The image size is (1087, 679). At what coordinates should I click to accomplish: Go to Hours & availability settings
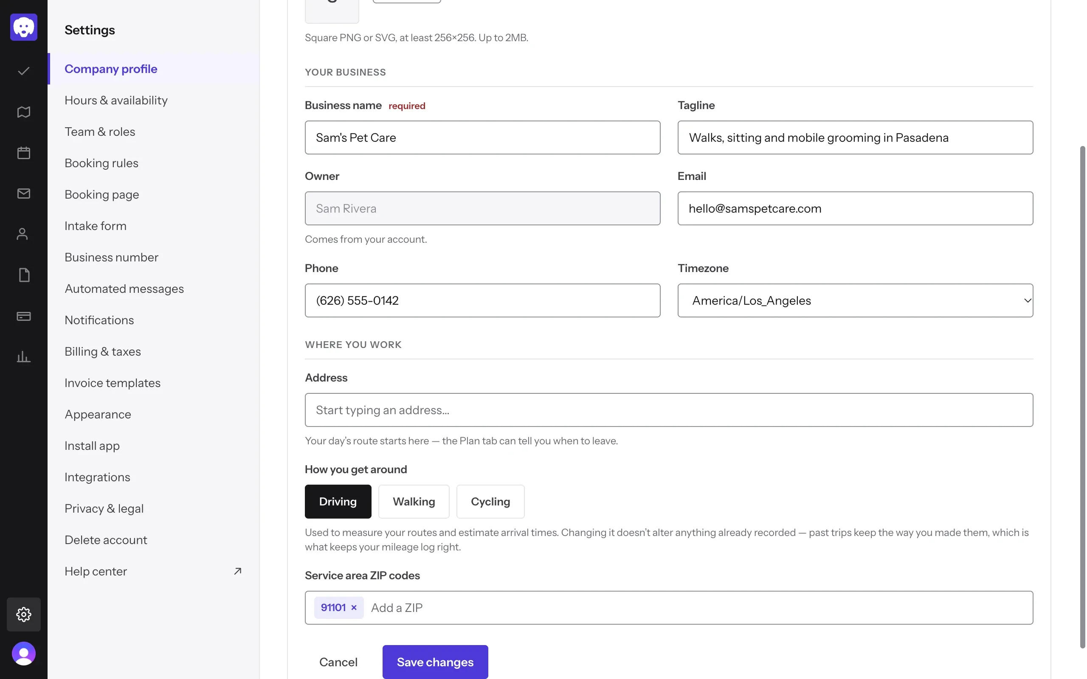coord(116,100)
